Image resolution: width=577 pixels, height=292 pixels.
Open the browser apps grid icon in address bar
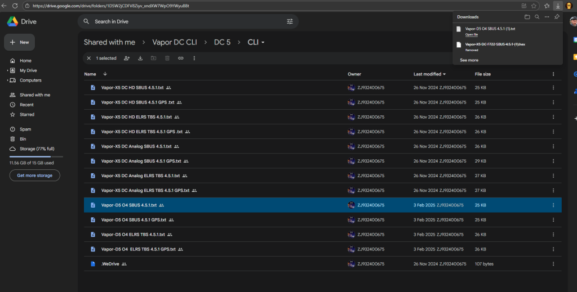pos(523,6)
